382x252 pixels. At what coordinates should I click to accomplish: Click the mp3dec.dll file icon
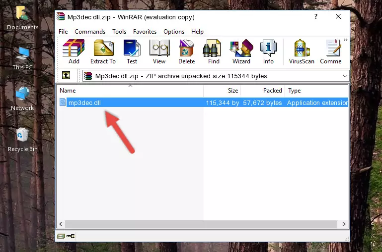click(x=63, y=102)
